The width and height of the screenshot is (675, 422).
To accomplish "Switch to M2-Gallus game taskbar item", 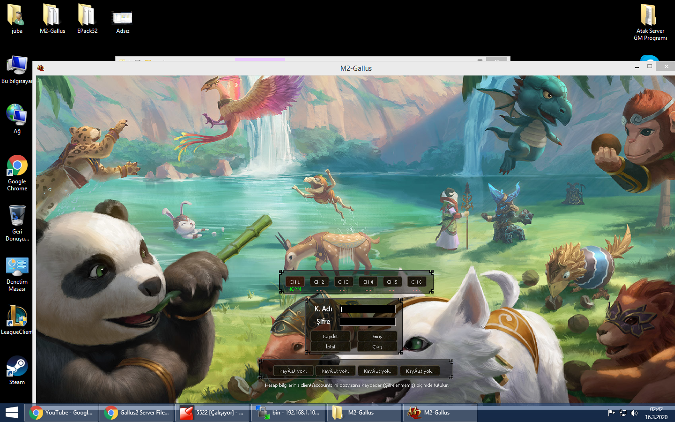I will click(440, 413).
